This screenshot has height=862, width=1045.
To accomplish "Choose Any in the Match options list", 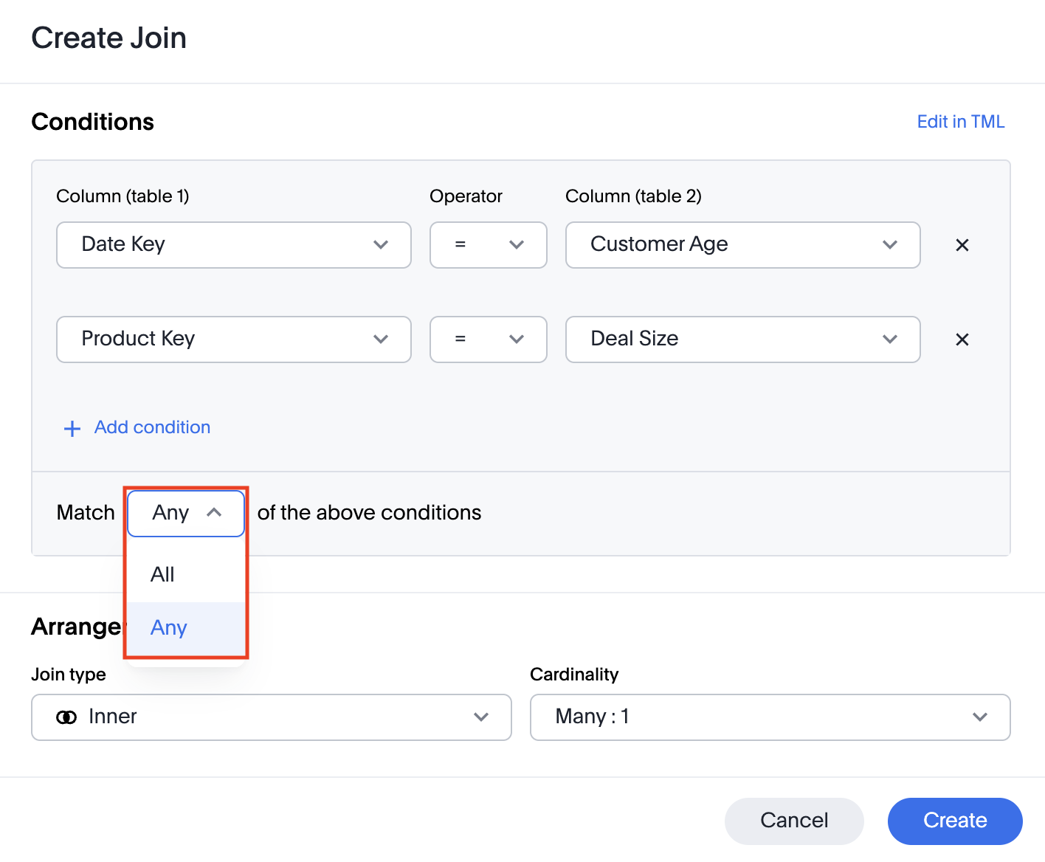I will [169, 628].
